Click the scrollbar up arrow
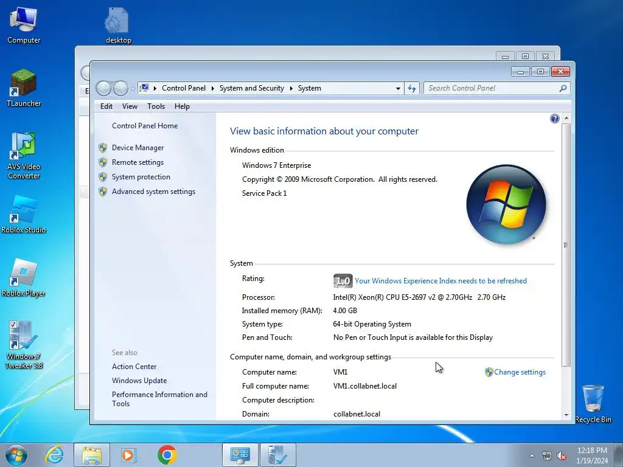This screenshot has height=467, width=623. tap(566, 119)
